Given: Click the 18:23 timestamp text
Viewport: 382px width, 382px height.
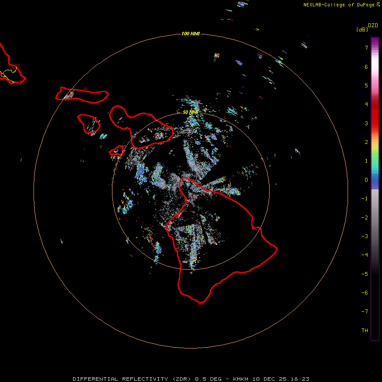Looking at the screenshot, I should click(300, 379).
